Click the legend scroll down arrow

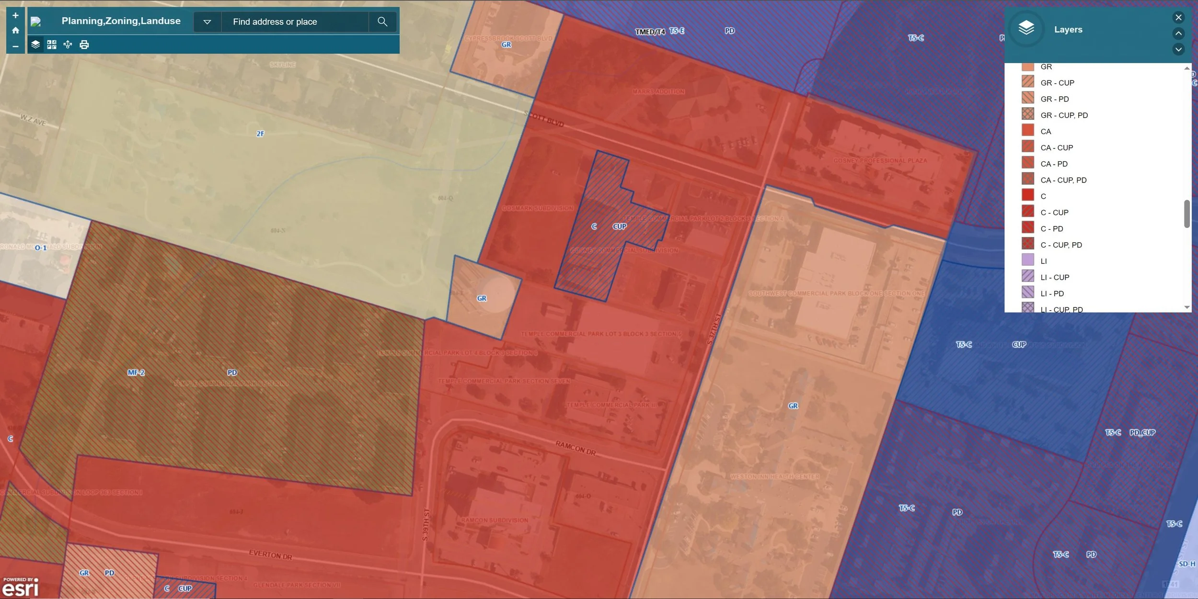point(1186,307)
